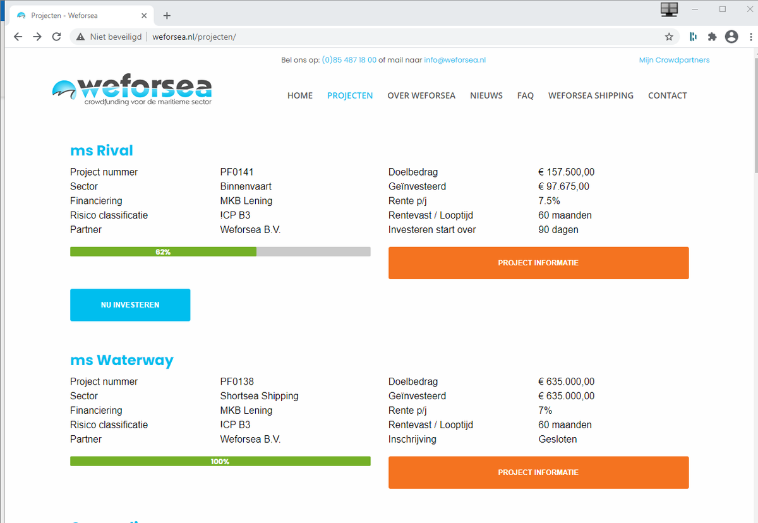The image size is (758, 523).
Task: Click the value 90 dagen
Action: point(558,229)
